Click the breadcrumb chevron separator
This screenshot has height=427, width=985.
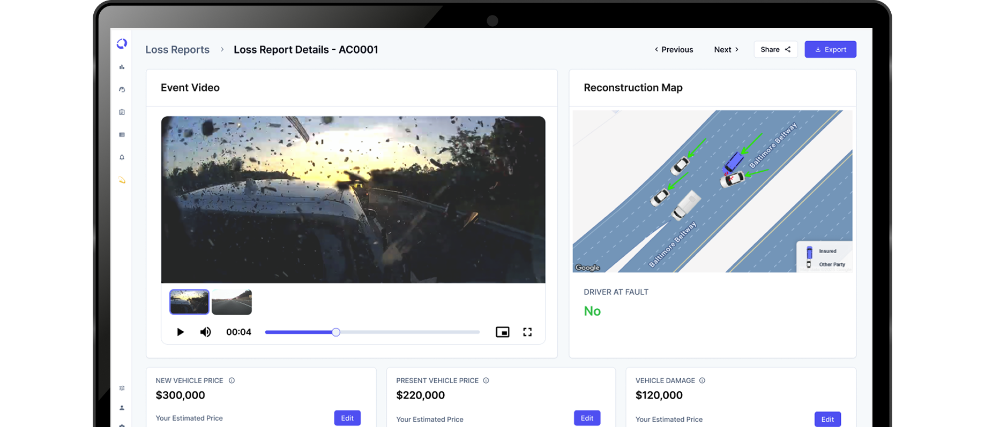tap(222, 50)
